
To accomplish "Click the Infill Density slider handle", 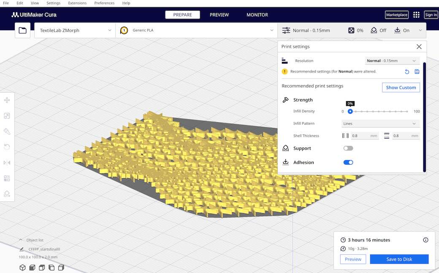I will click(350, 111).
